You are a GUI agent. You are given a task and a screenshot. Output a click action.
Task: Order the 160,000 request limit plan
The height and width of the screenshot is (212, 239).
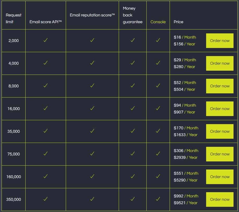(220, 177)
